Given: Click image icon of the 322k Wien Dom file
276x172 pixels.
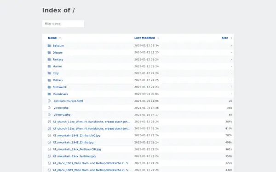Looking at the screenshot, I should [x=49, y=163].
